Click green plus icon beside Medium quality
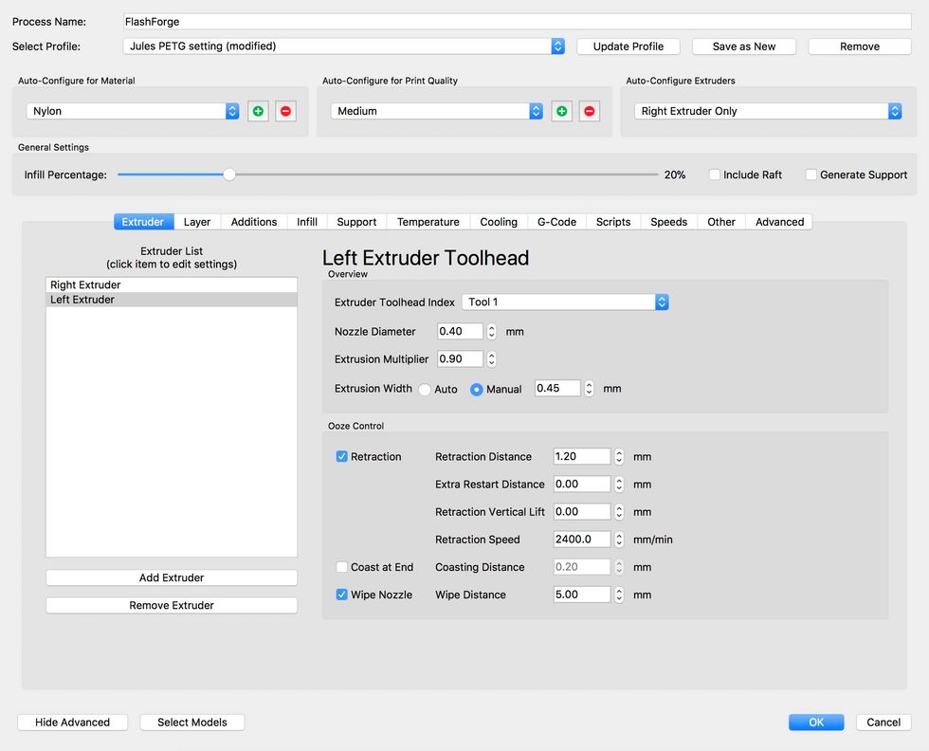 [x=561, y=111]
